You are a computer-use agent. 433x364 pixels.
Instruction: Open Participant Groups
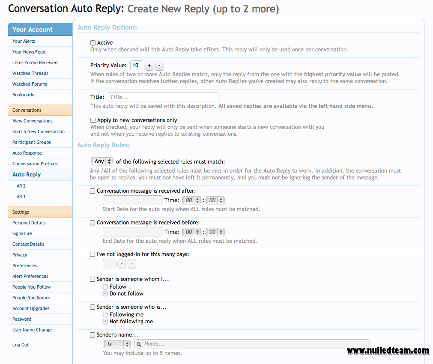[x=32, y=143]
